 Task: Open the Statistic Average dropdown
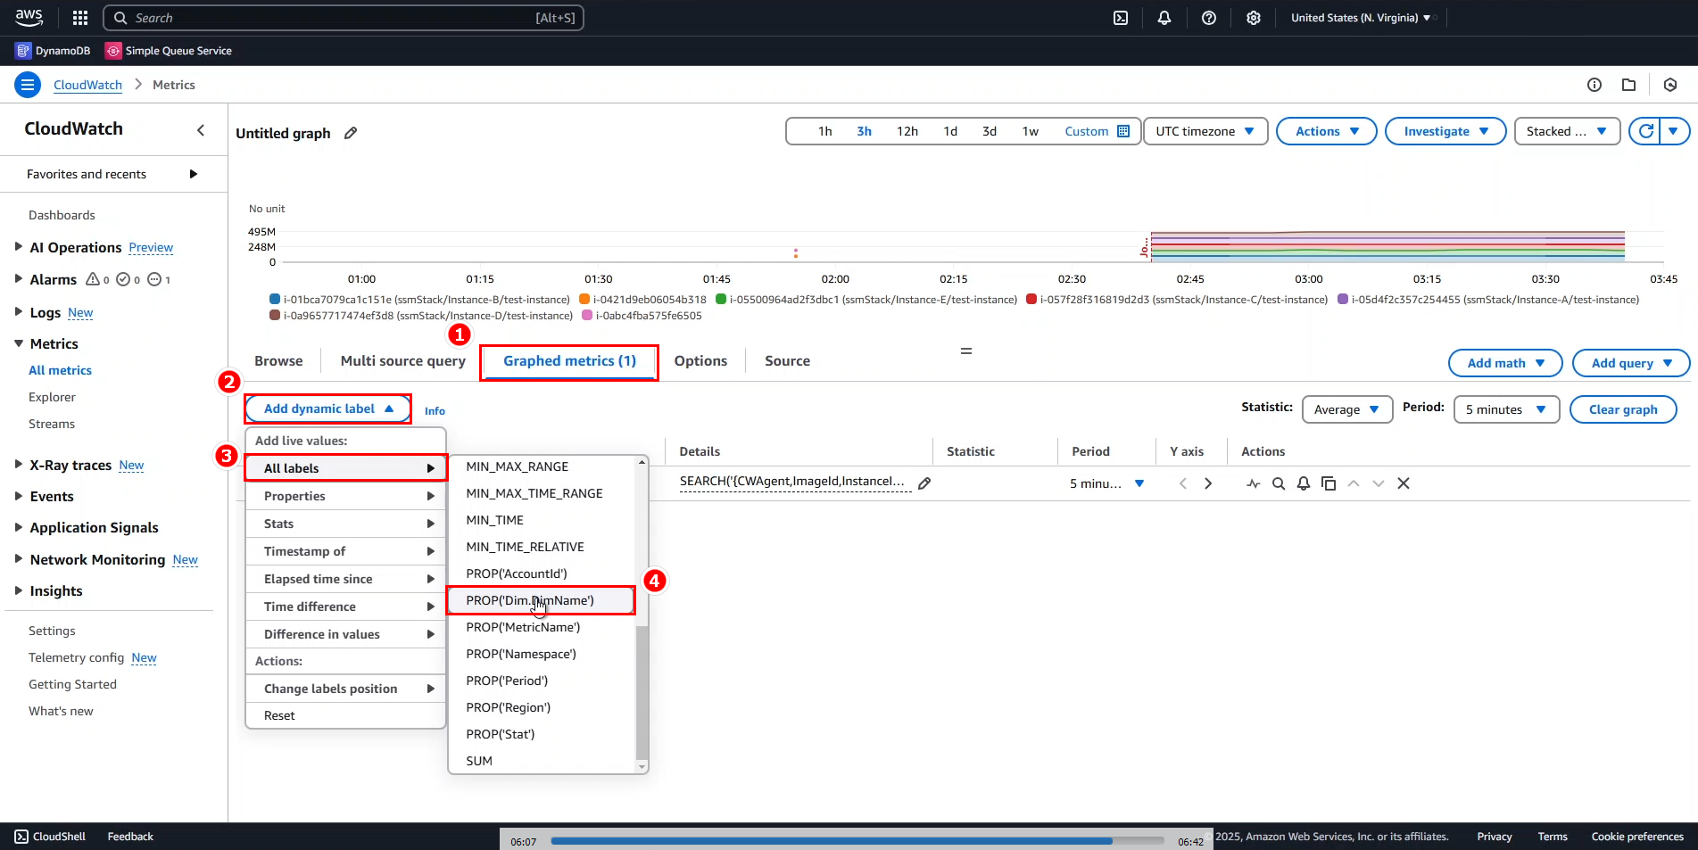tap(1347, 409)
